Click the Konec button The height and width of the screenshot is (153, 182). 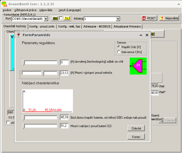136,137
